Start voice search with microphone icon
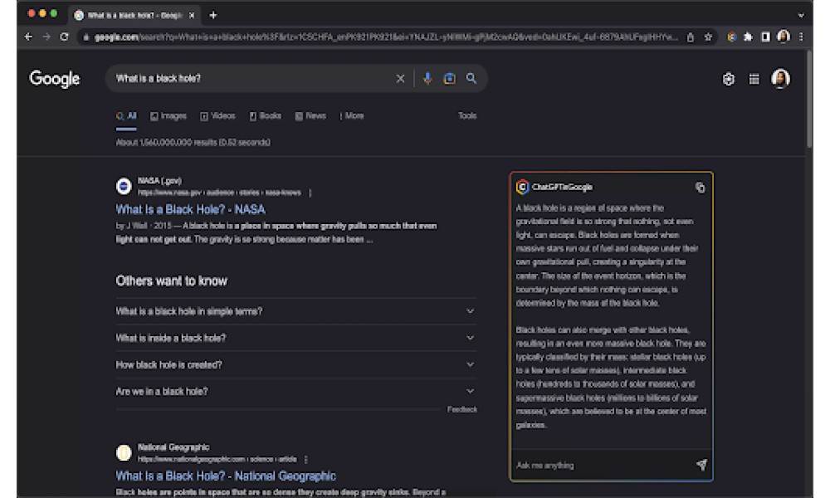This screenshot has width=830, height=498. (427, 78)
